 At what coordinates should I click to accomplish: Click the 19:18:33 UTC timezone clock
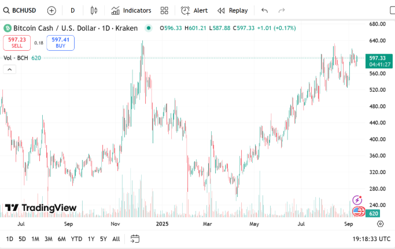tap(371, 239)
